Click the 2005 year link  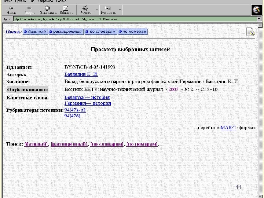point(173,89)
